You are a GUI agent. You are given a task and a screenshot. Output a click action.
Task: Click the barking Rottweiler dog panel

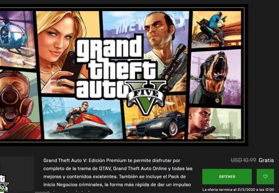tap(215, 77)
